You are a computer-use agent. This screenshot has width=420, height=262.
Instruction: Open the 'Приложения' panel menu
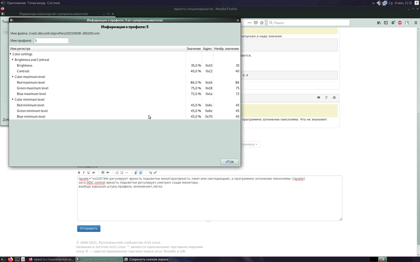pos(16,3)
